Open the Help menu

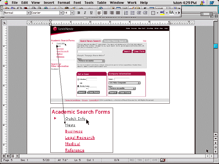[144, 3]
